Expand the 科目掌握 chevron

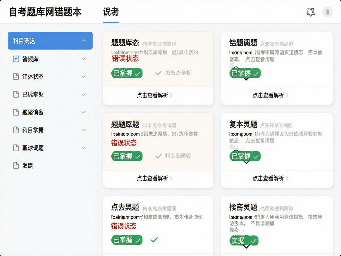click(83, 130)
